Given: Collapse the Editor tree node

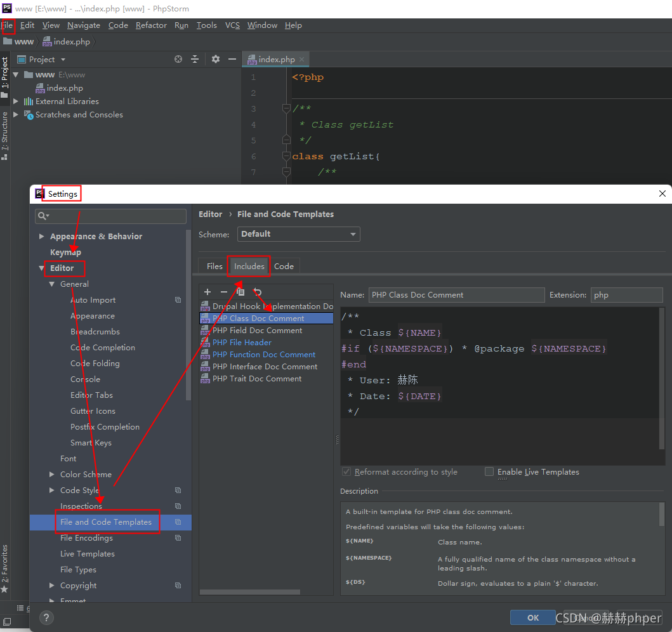Looking at the screenshot, I should click(x=42, y=268).
